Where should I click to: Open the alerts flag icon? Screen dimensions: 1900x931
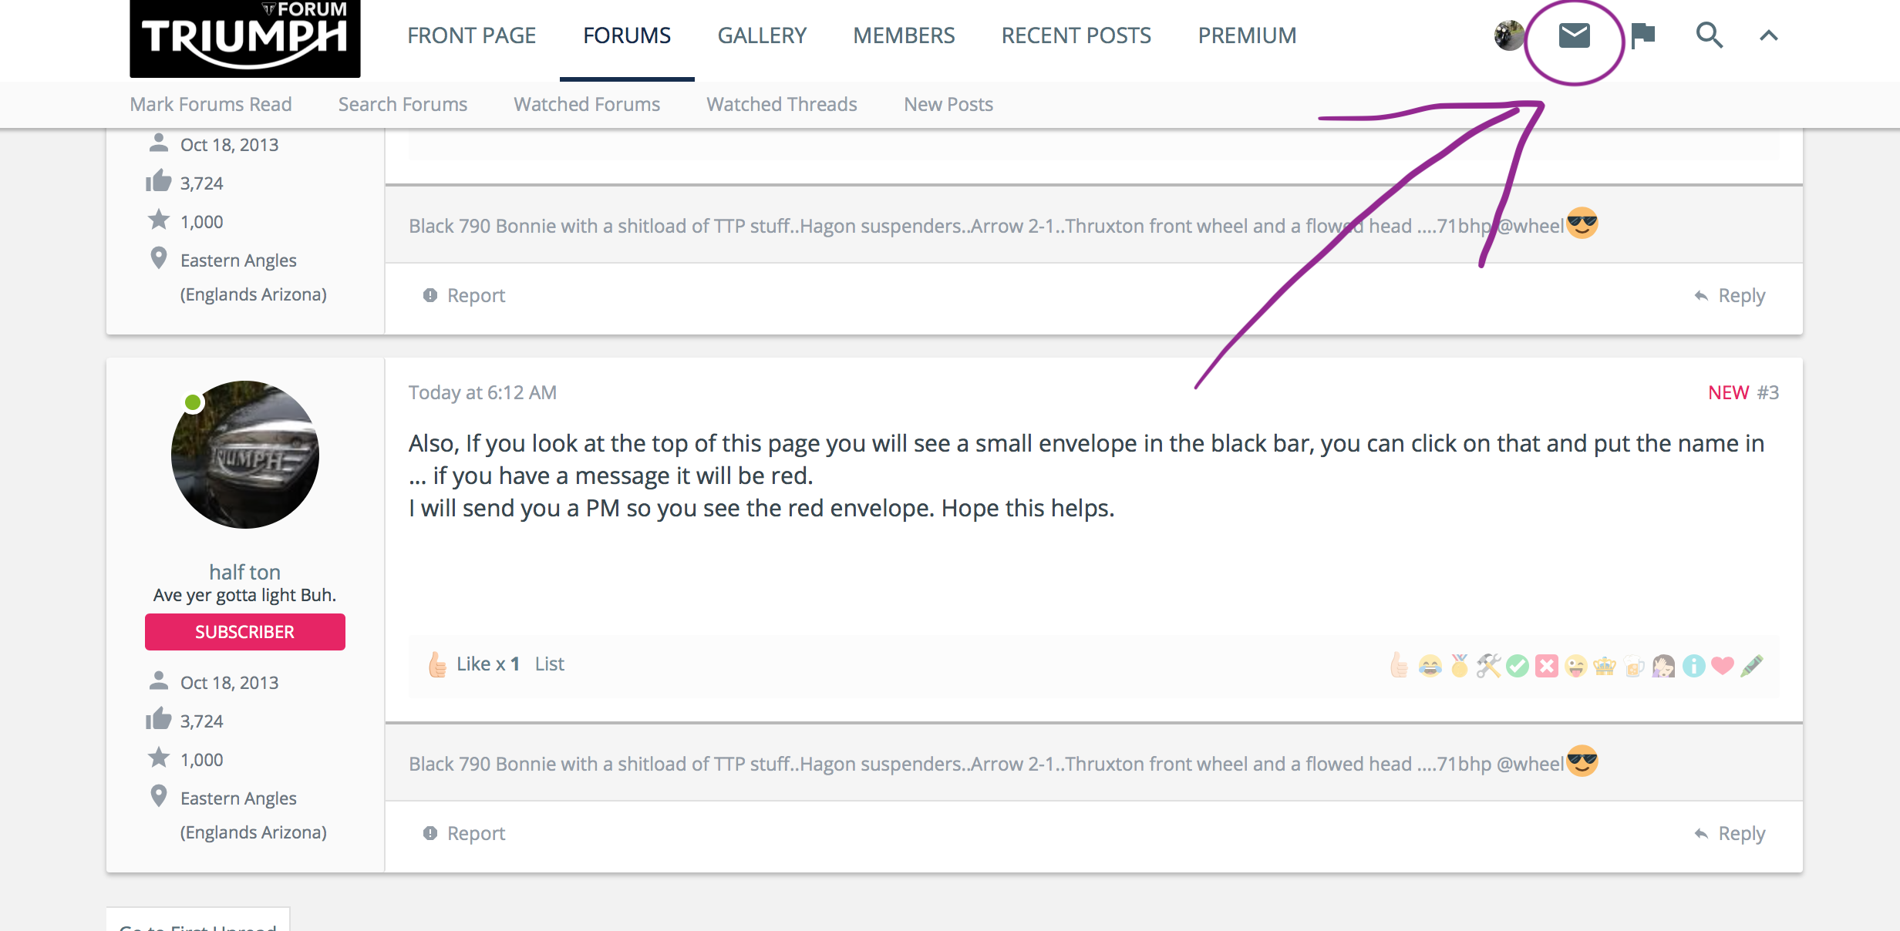[x=1643, y=35]
